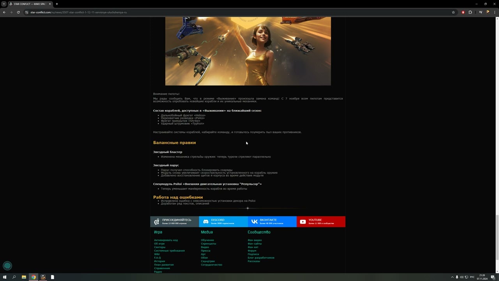The height and width of the screenshot is (281, 499).
Task: Open the Арт media link
Action: [x=203, y=254]
